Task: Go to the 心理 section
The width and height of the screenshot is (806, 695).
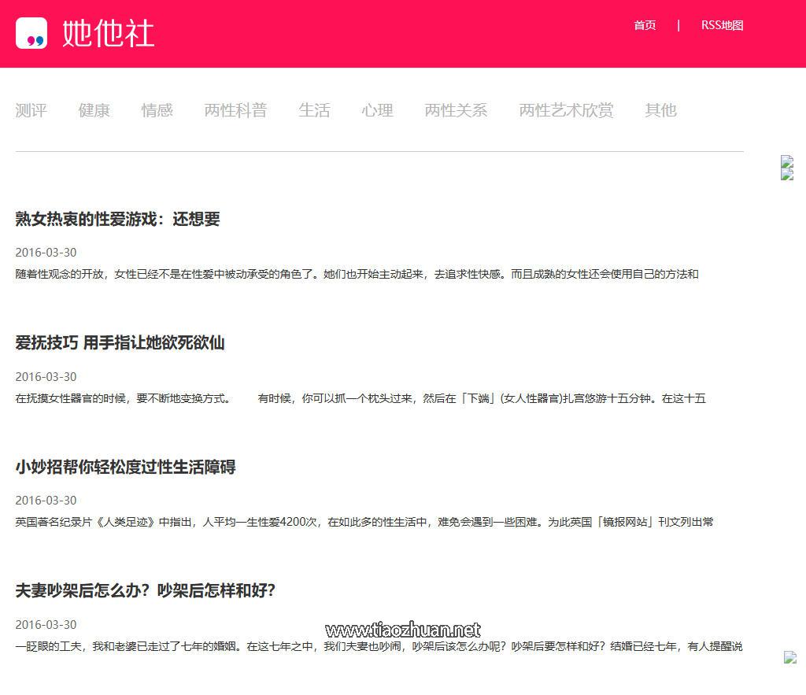Action: [x=377, y=110]
